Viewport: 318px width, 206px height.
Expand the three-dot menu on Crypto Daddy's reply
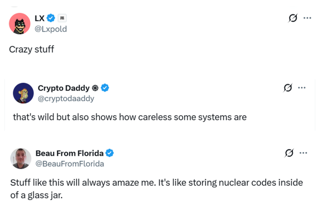(x=302, y=88)
